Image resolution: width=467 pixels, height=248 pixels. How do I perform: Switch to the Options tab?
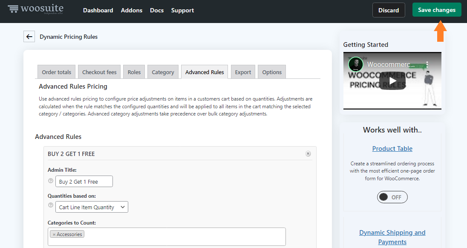272,72
